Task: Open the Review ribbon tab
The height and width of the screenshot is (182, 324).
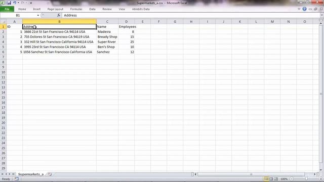Action: (107, 9)
